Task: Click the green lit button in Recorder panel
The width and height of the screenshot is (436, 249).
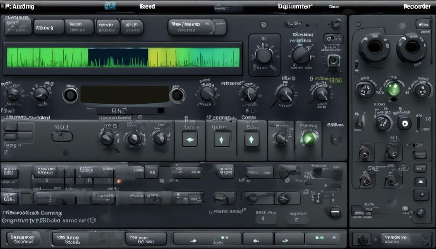Action: point(393,89)
